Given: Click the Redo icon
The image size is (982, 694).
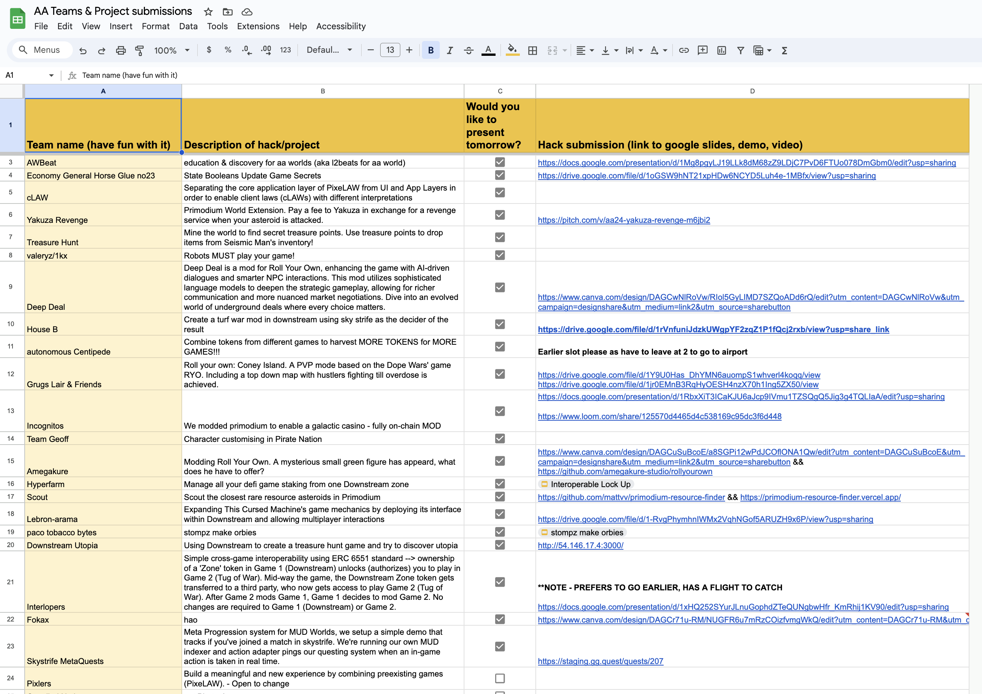Looking at the screenshot, I should coord(101,50).
